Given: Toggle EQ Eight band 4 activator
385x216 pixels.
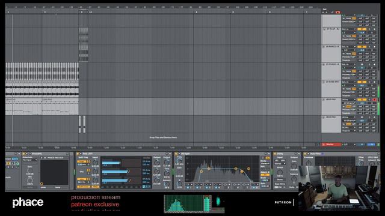Looking at the screenshot, I should [x=216, y=188].
